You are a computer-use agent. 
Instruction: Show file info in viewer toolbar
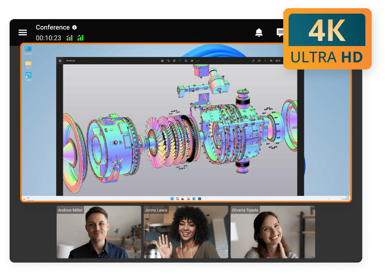(x=186, y=61)
